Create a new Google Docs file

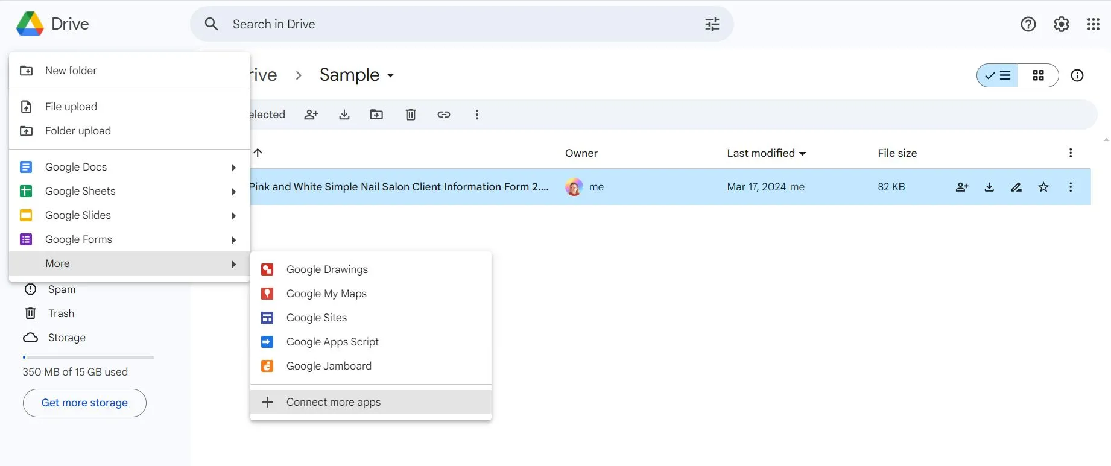[130, 167]
